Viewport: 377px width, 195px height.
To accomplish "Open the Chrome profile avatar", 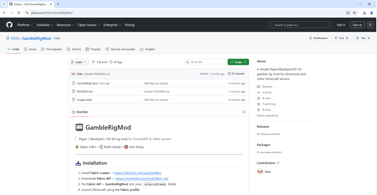I will pyautogui.click(x=371, y=13).
